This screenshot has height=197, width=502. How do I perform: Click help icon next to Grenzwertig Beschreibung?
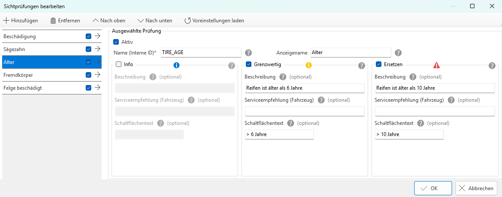pos(283,77)
